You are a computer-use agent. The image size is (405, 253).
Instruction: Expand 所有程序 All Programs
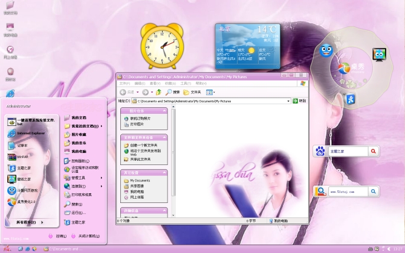coord(29,222)
